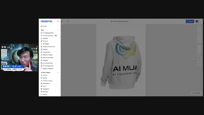Click the Feedback button
This screenshot has height=115, width=204.
(196, 93)
